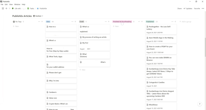Open Published column options dots
Viewport: 206px width, 110px height.
[172, 22]
